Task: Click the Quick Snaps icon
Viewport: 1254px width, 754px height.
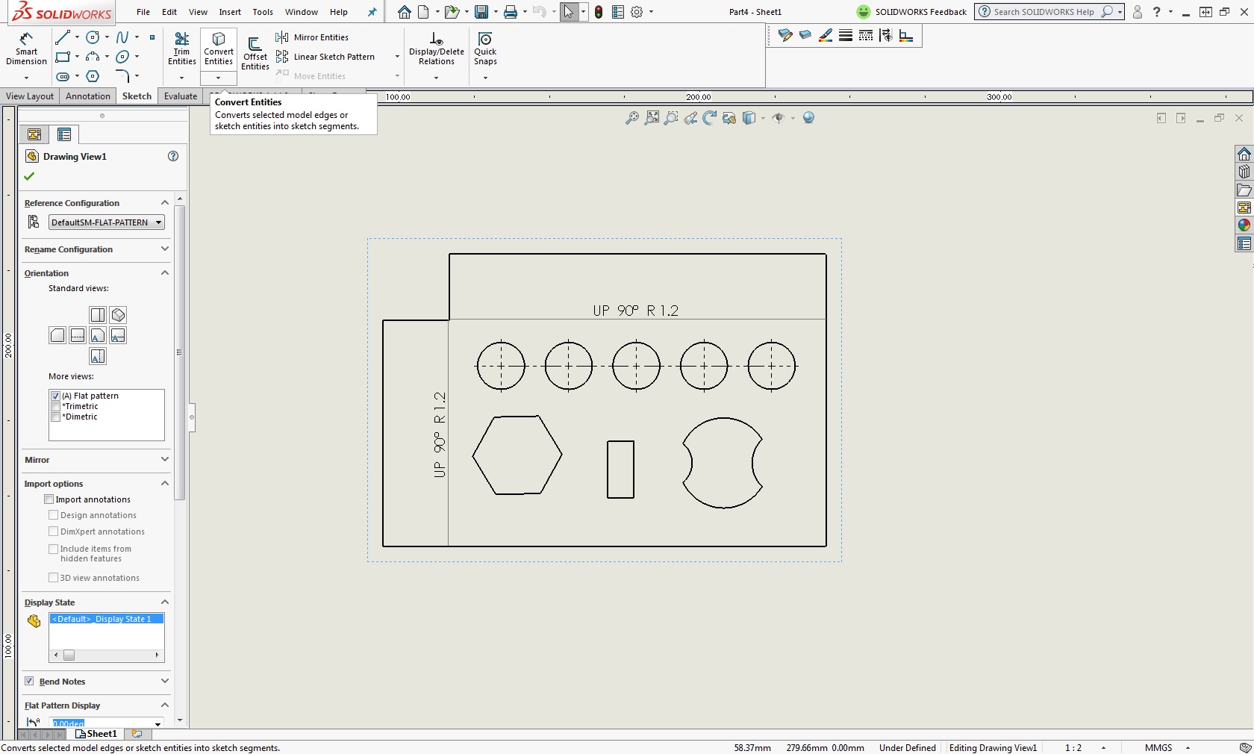Action: (x=485, y=49)
